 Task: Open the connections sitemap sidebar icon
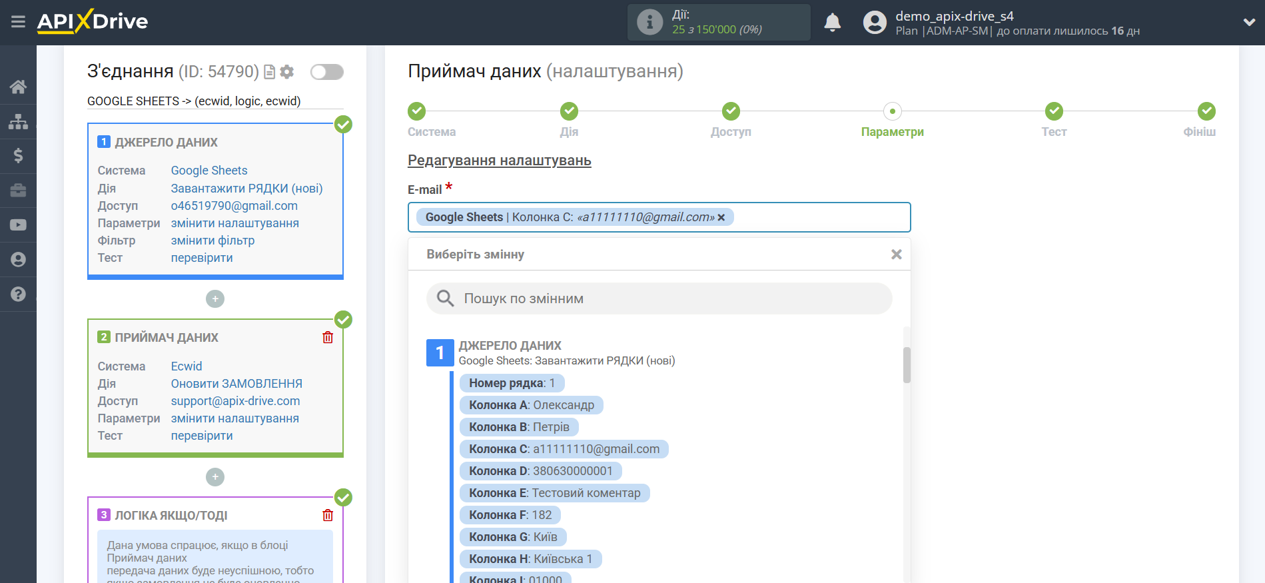tap(18, 121)
